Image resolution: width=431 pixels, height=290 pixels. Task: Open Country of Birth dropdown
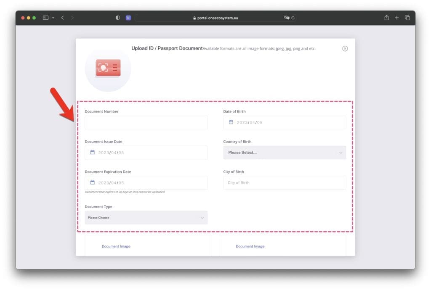[285, 153]
